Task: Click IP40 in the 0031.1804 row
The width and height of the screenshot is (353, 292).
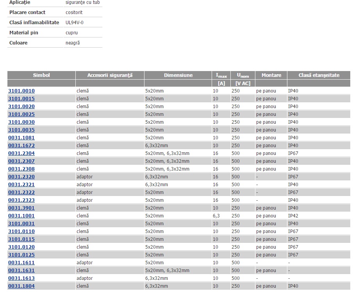Action: coord(293,286)
